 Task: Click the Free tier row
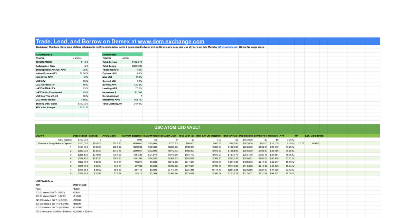tap(54, 189)
